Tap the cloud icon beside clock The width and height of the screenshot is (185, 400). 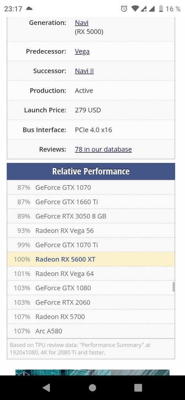coord(29,9)
